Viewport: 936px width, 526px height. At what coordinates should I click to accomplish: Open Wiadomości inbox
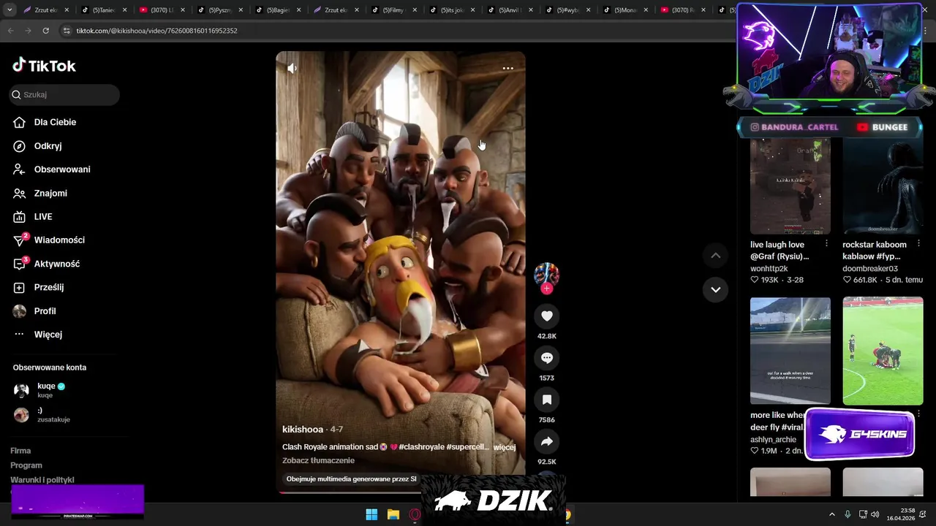49,240
